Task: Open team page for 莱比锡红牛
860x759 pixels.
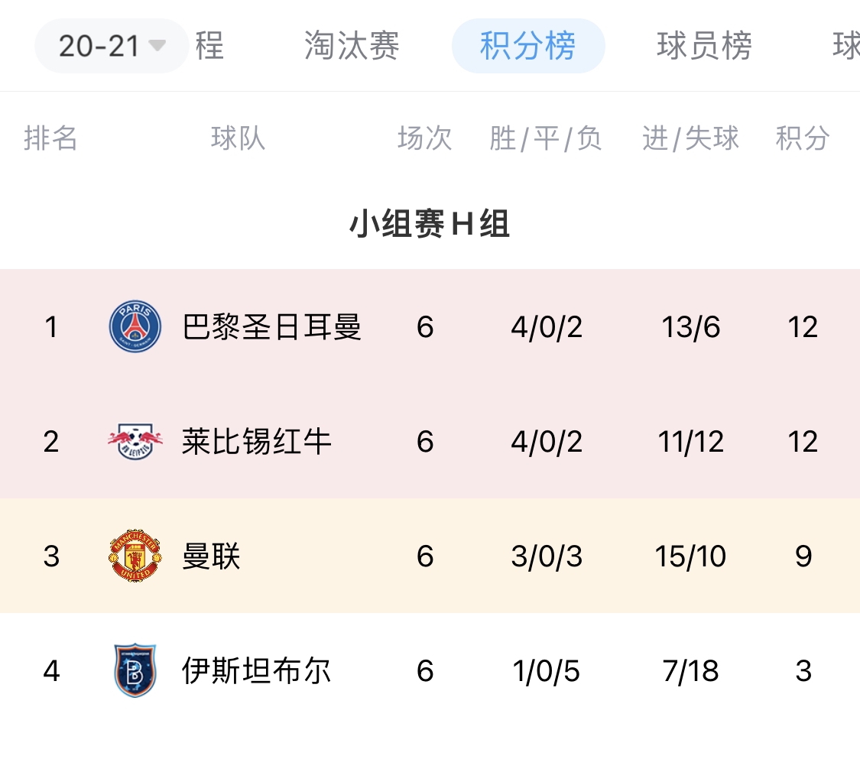Action: coord(256,442)
